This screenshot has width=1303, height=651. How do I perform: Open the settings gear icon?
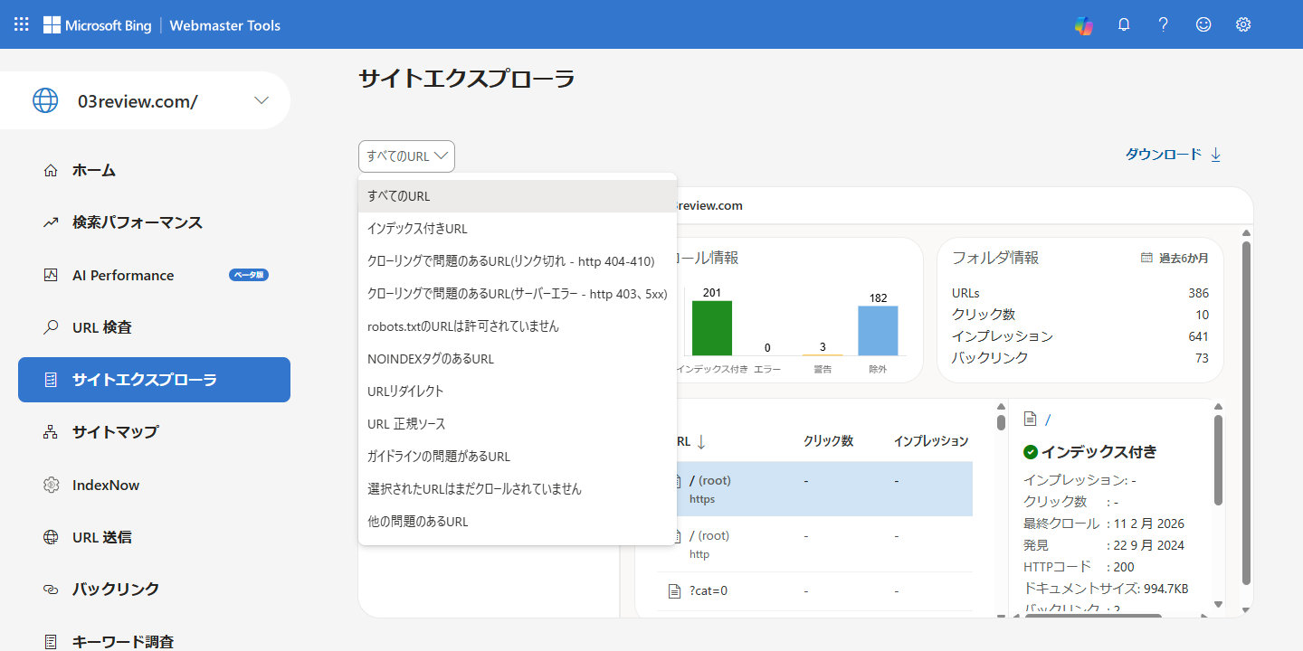pos(1243,25)
